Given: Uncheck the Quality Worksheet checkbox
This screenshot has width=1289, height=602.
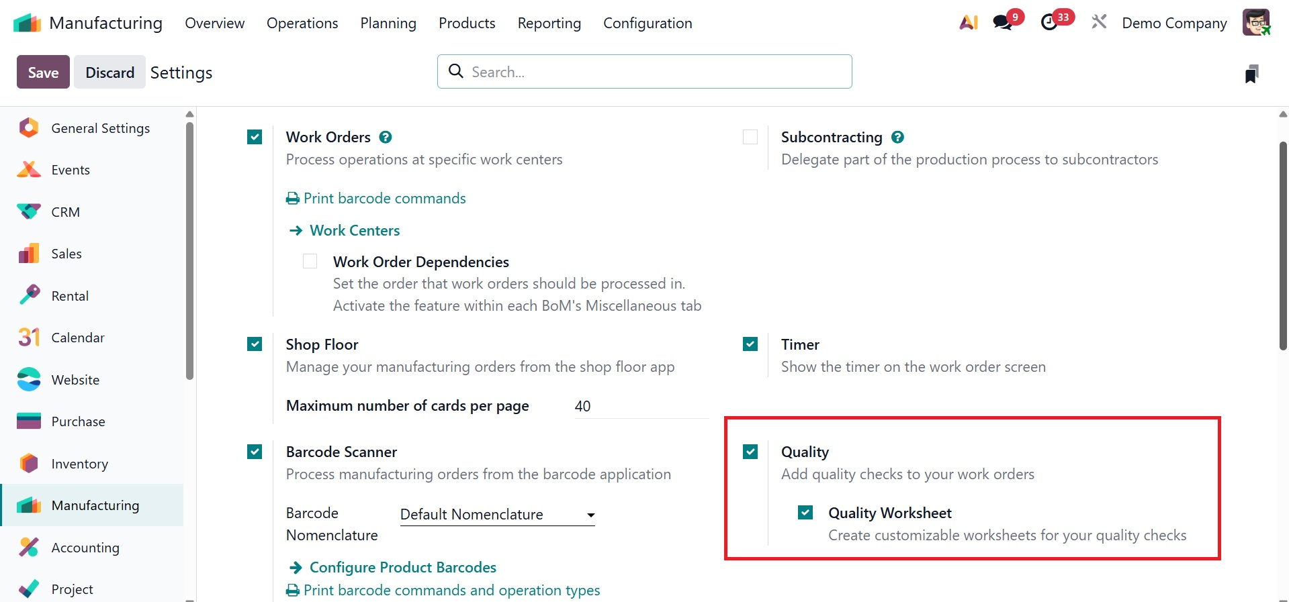Looking at the screenshot, I should [805, 513].
